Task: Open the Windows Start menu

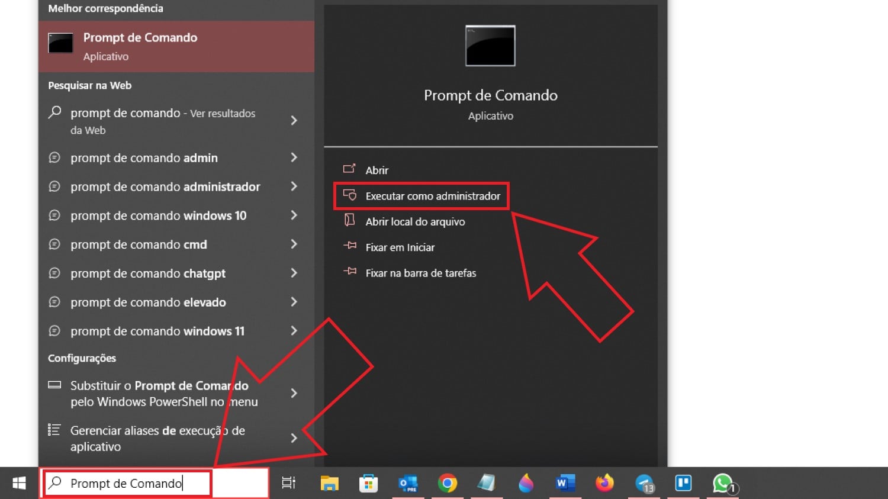Action: click(x=19, y=483)
